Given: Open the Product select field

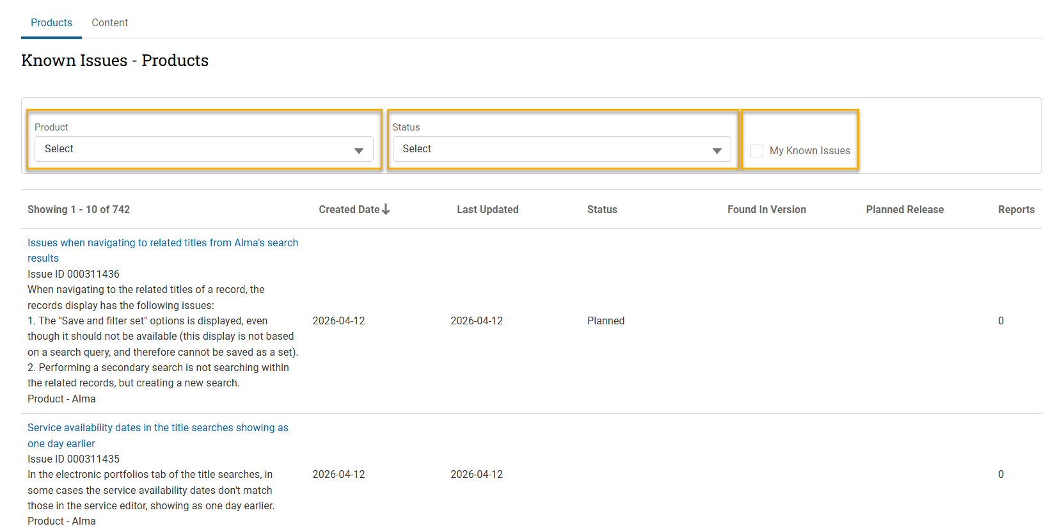Looking at the screenshot, I should coord(203,149).
